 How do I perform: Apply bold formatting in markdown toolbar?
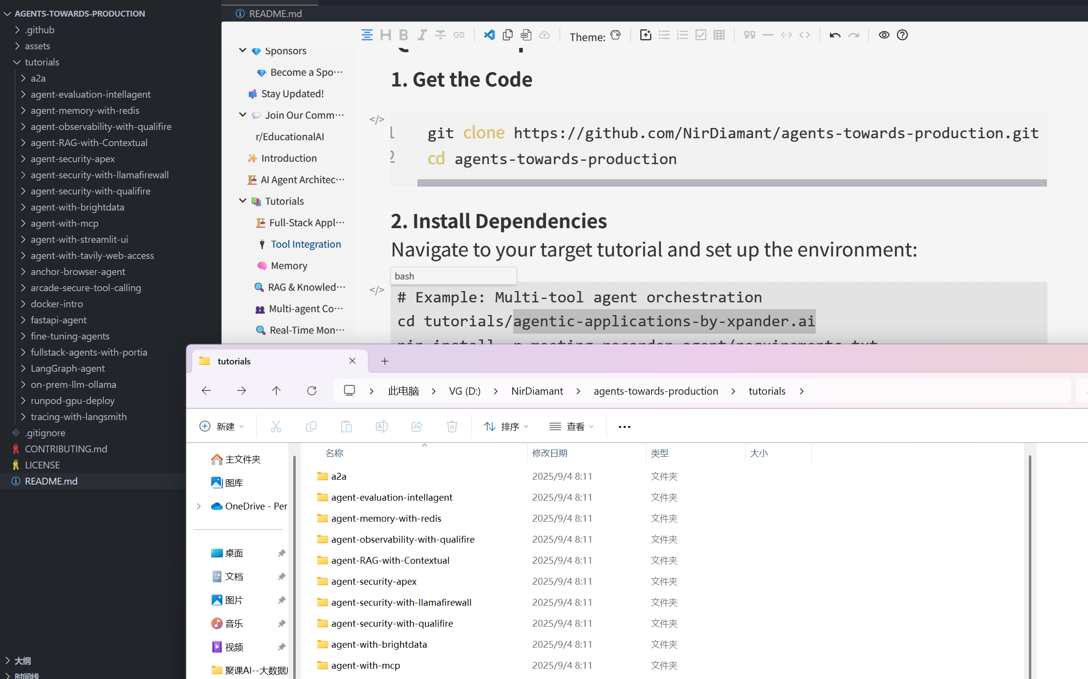point(404,35)
